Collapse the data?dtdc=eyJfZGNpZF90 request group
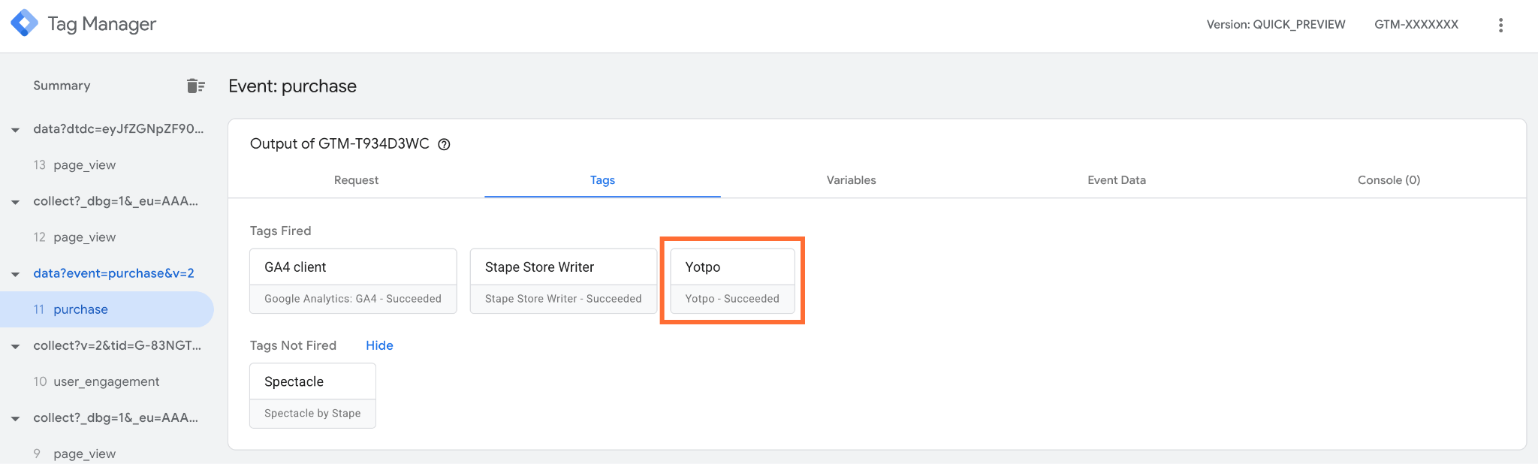Screen dimensions: 1538x464 (x=15, y=130)
